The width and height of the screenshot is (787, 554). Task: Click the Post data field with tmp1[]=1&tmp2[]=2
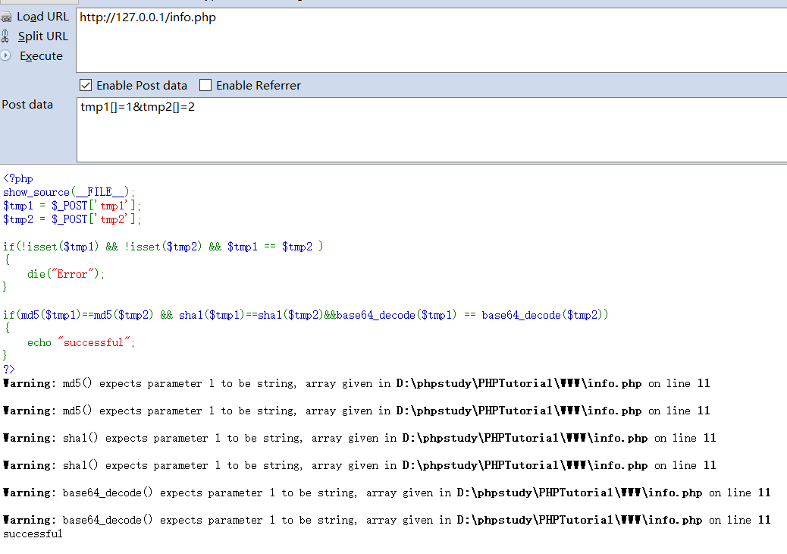tap(431, 130)
